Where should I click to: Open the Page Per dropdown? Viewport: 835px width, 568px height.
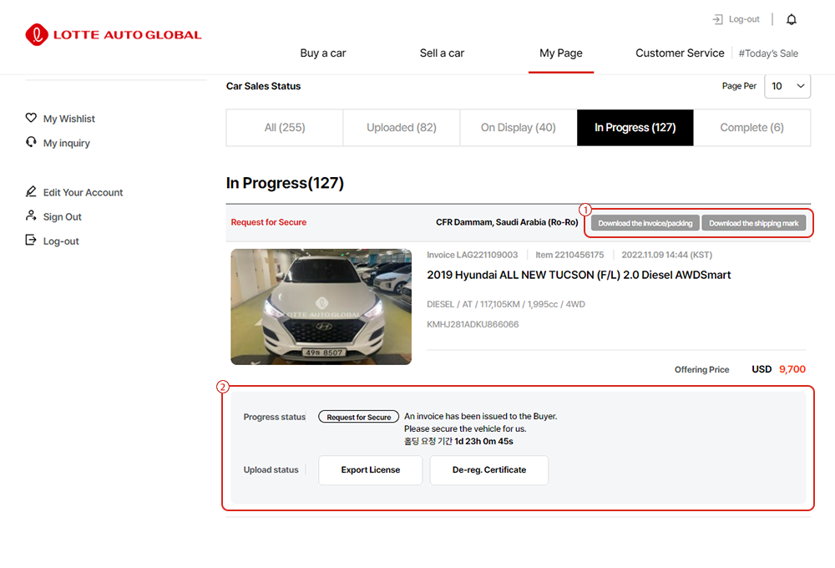[787, 86]
